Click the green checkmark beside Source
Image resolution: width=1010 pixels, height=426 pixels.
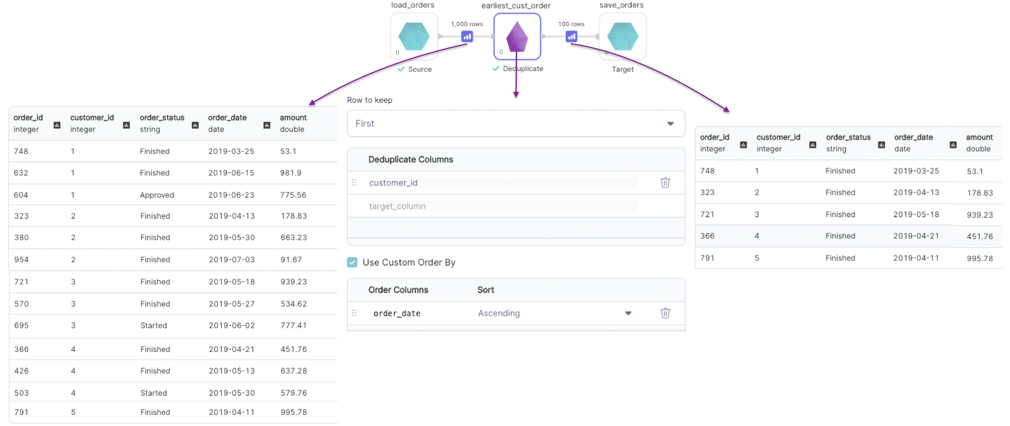pyautogui.click(x=400, y=69)
